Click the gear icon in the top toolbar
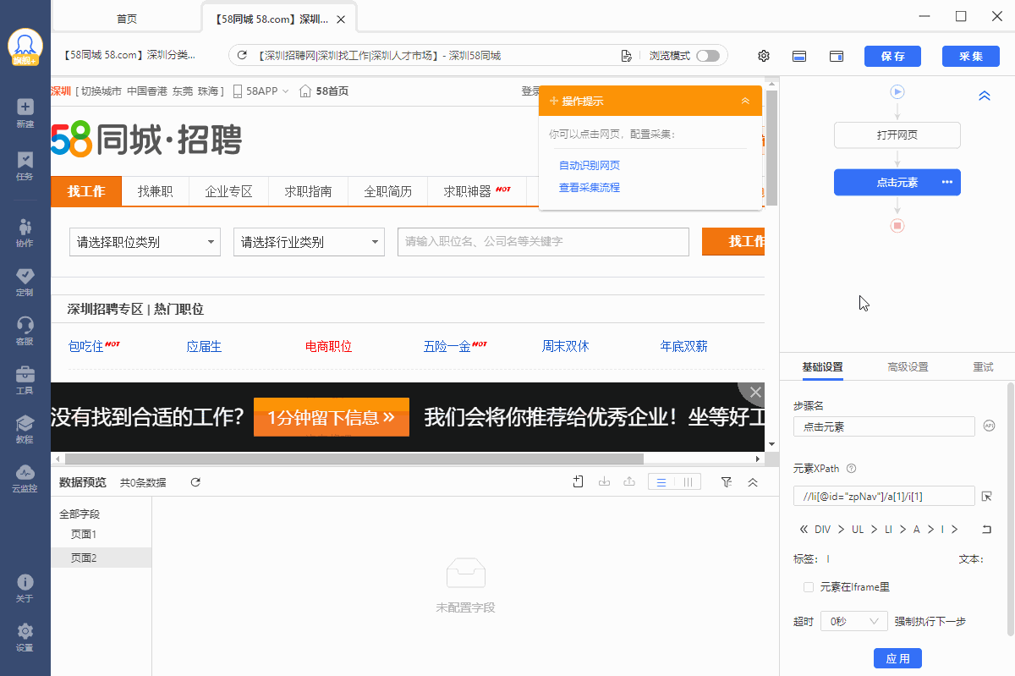The image size is (1015, 676). [x=764, y=56]
